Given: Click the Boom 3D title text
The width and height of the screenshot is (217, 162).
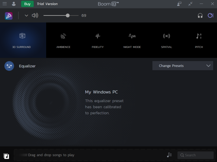Looking at the screenshot, I should tap(108, 4).
